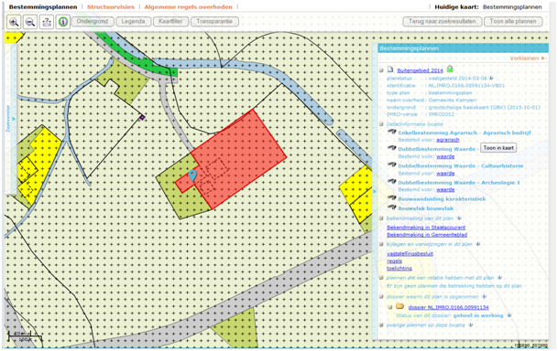558x351 pixels.
Task: Click binoculars icon for Enkelbestemming Agrarisch
Action: click(x=392, y=132)
